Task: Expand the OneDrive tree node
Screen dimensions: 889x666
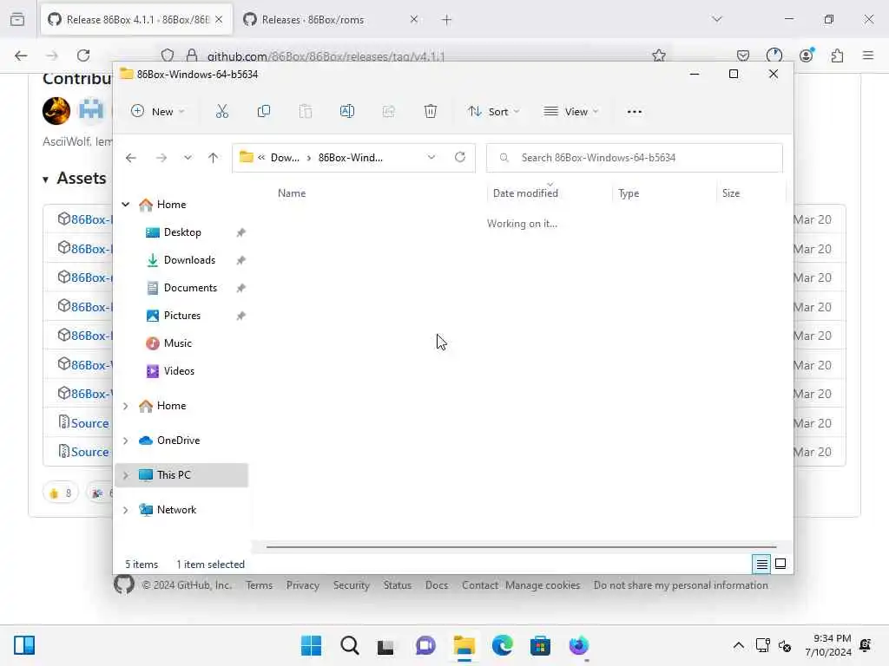Action: point(126,441)
